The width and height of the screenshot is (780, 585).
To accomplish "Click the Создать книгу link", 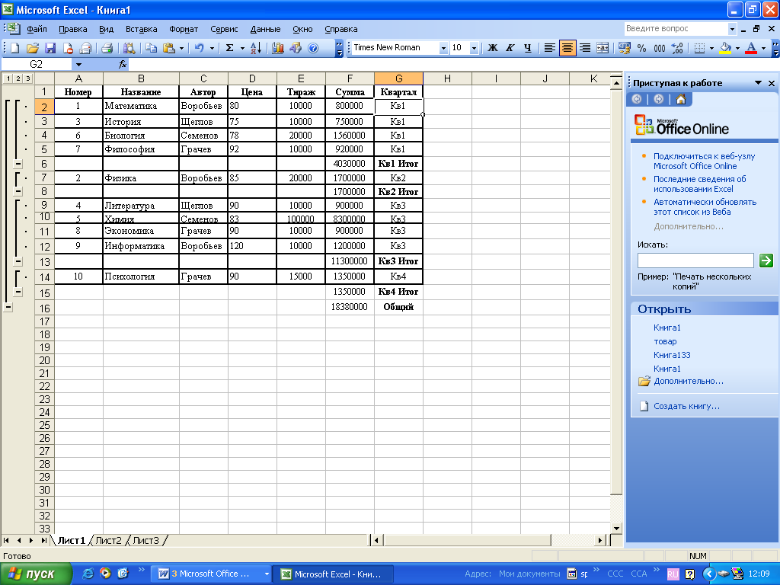I will point(686,406).
